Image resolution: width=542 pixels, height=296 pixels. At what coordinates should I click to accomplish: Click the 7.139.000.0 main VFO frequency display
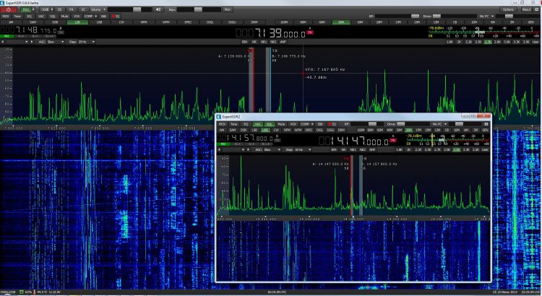pyautogui.click(x=271, y=33)
